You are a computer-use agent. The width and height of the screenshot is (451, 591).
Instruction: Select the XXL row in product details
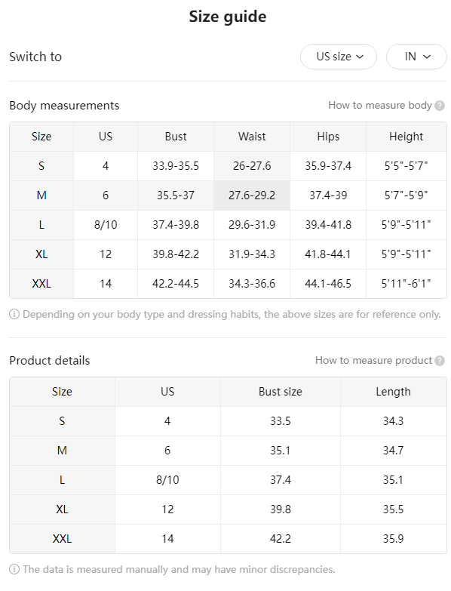coord(228,539)
